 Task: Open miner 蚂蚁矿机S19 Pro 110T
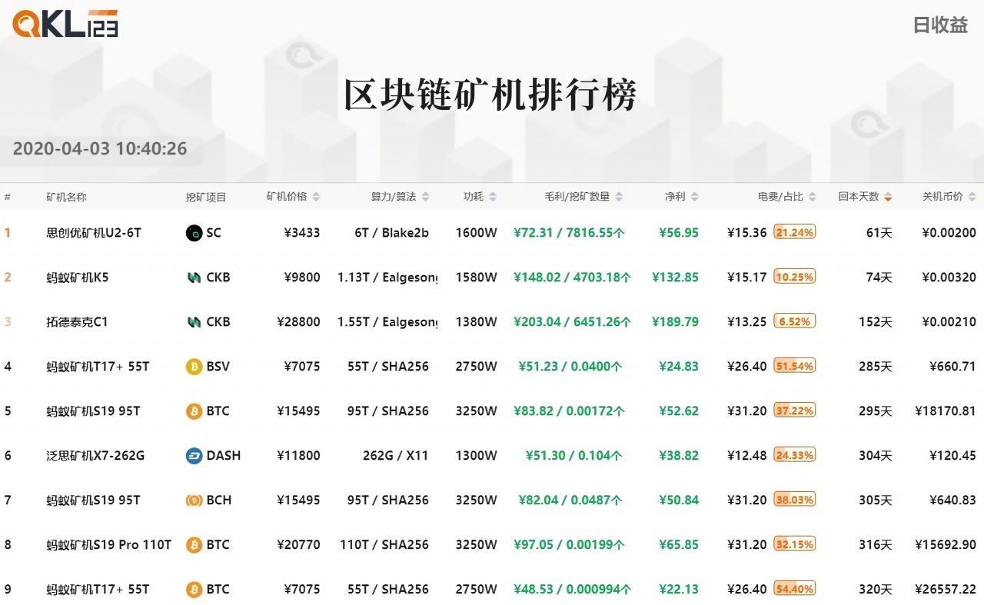[108, 545]
